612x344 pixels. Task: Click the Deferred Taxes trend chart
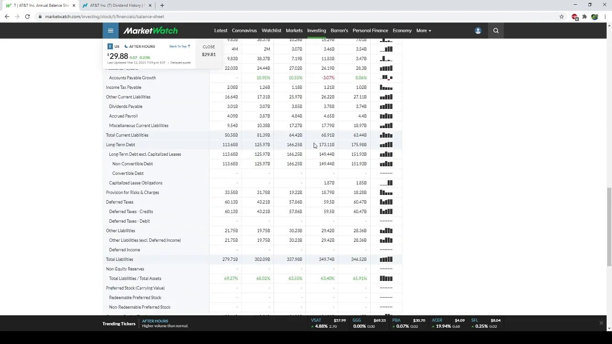386,202
